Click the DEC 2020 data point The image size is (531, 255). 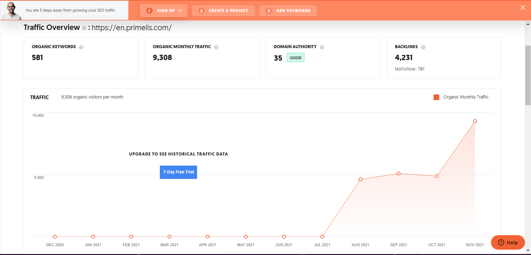click(55, 237)
